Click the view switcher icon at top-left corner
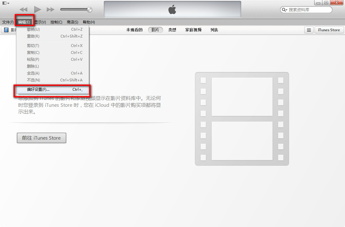 click(4, 3)
